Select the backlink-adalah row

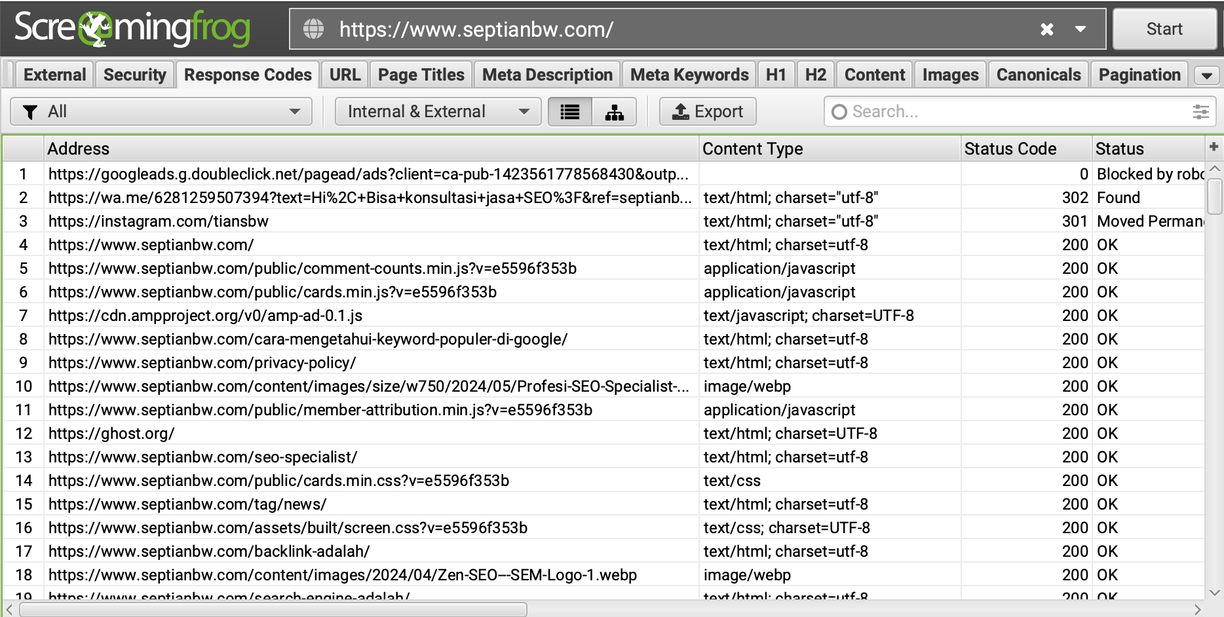pos(603,551)
